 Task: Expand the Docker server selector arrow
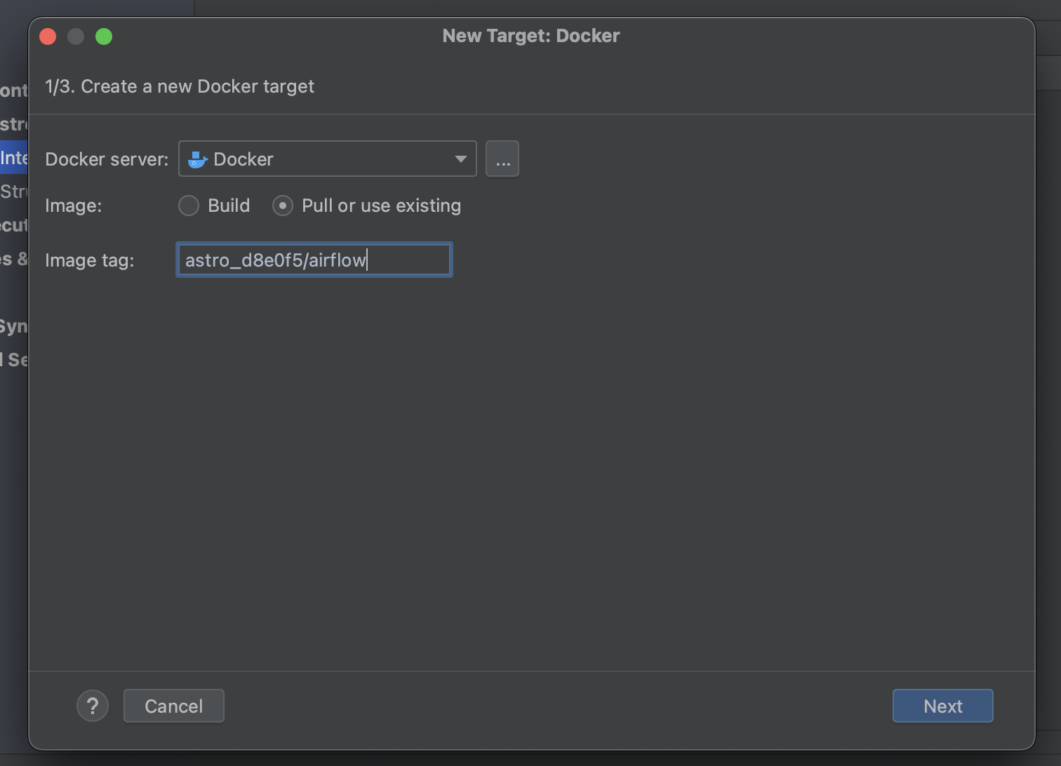tap(460, 159)
